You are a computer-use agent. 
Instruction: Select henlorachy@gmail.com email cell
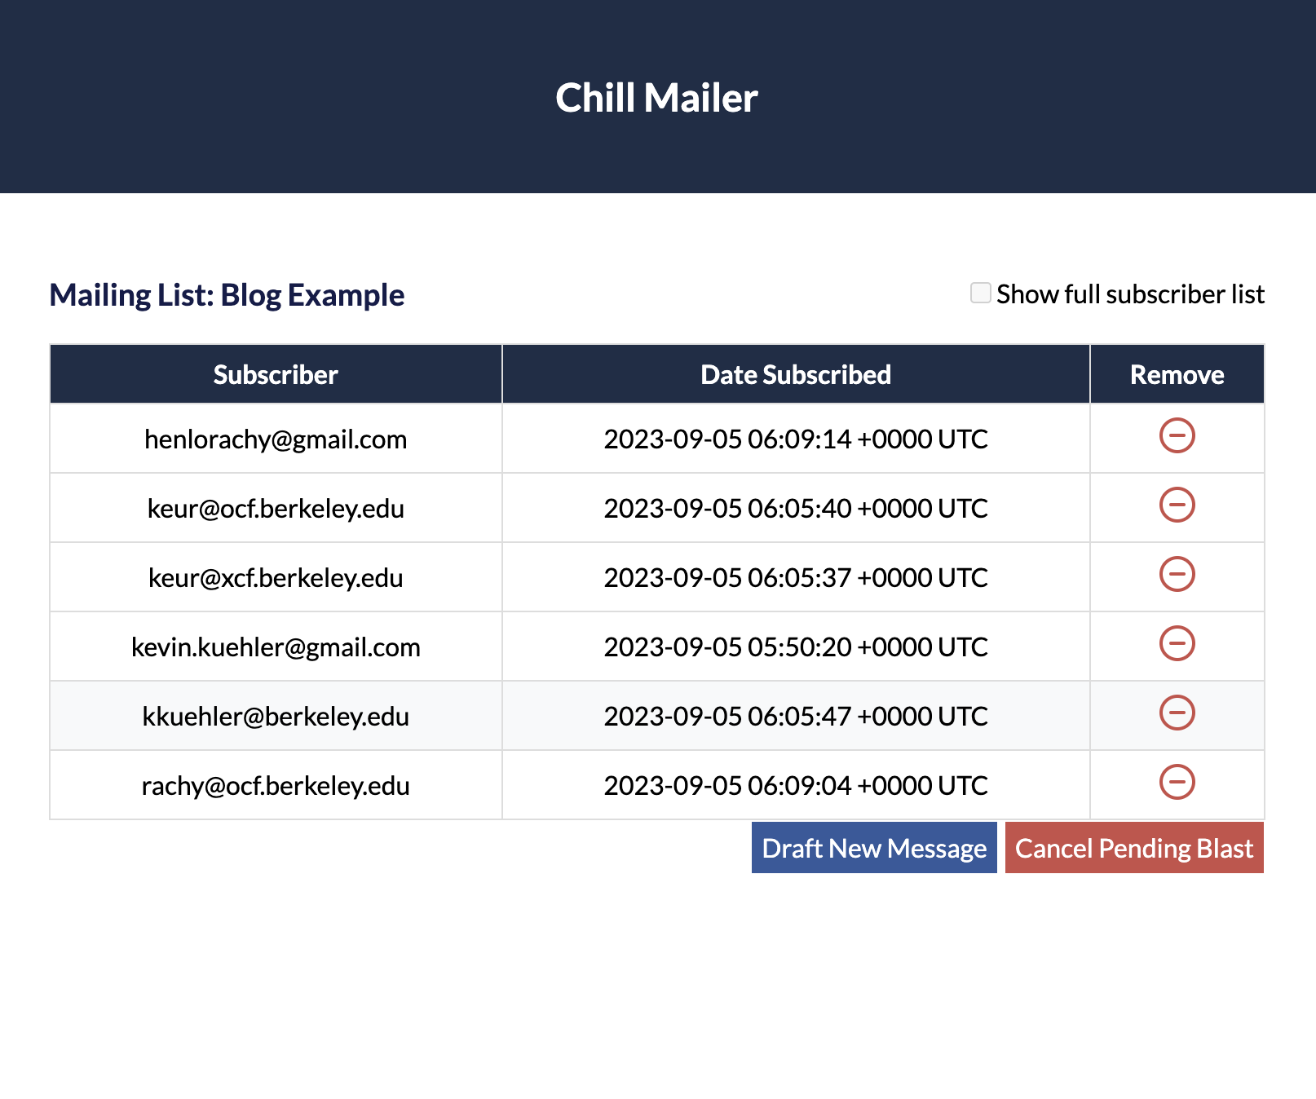point(276,439)
